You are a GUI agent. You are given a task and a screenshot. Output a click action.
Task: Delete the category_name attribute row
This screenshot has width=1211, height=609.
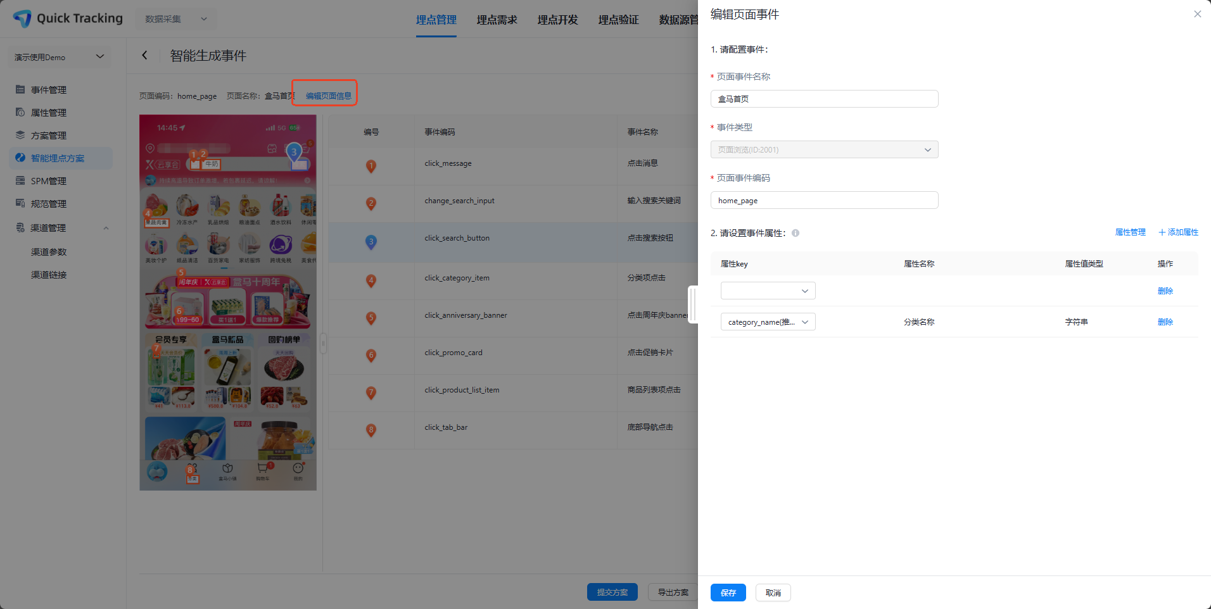pyautogui.click(x=1165, y=322)
